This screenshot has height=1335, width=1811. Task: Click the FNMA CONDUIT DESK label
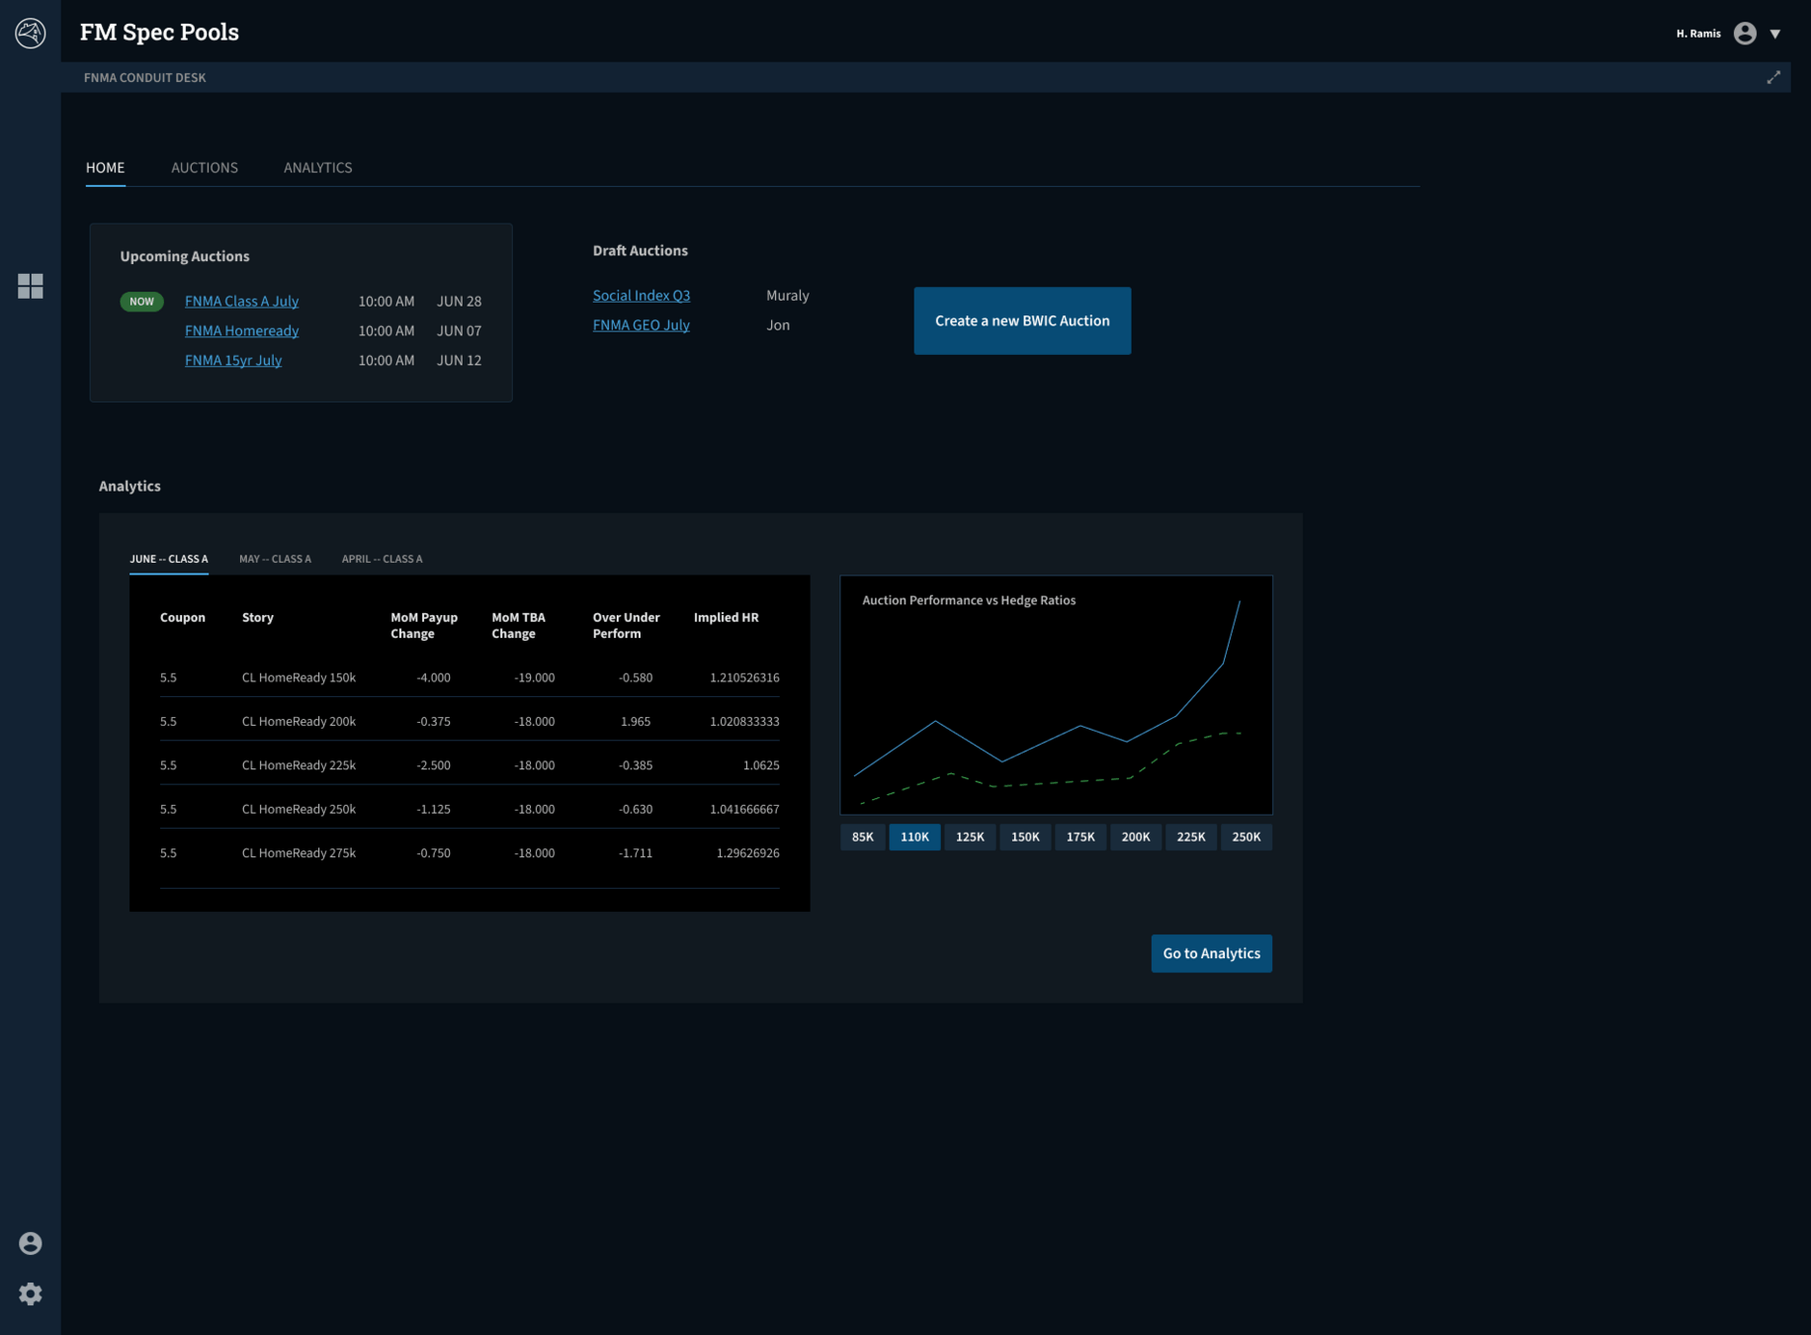(145, 77)
